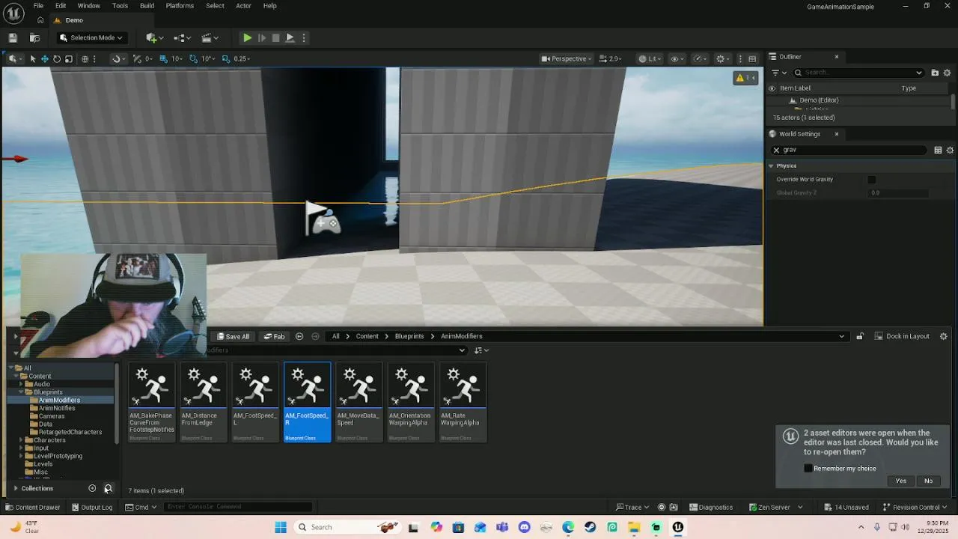Open viewport performance scalability menu

point(700,58)
